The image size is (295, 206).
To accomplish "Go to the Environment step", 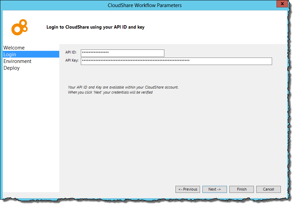I will point(18,61).
